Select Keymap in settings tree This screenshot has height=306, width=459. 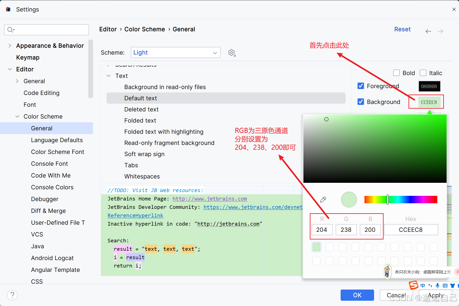tap(28, 57)
